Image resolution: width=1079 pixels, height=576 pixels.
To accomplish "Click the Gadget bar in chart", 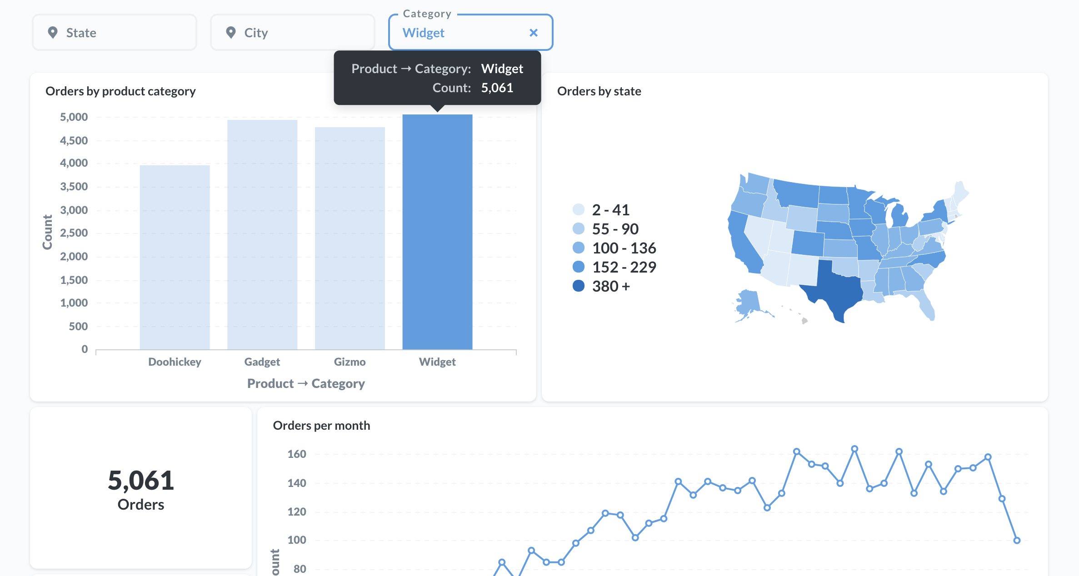I will [x=262, y=234].
